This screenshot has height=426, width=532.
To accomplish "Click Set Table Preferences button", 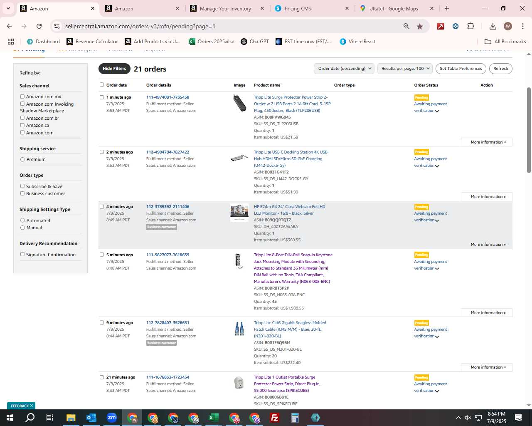I will pos(461,69).
